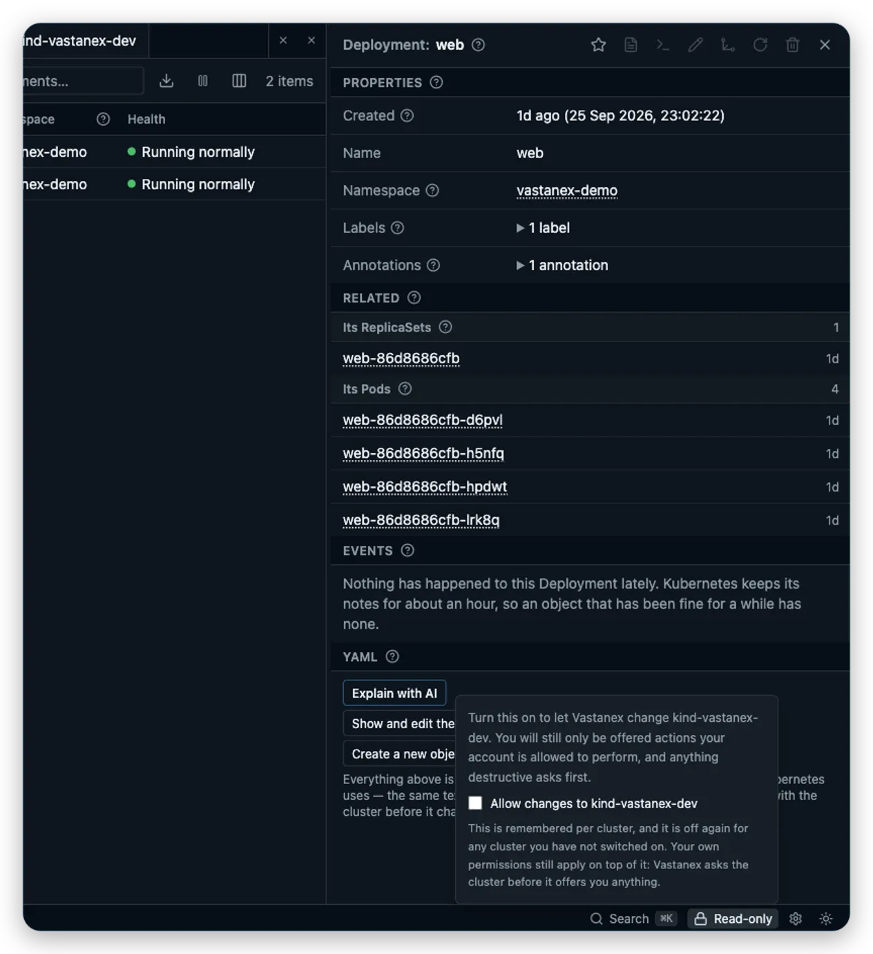The image size is (873, 954).
Task: Click the filter search input field
Action: click(83, 81)
